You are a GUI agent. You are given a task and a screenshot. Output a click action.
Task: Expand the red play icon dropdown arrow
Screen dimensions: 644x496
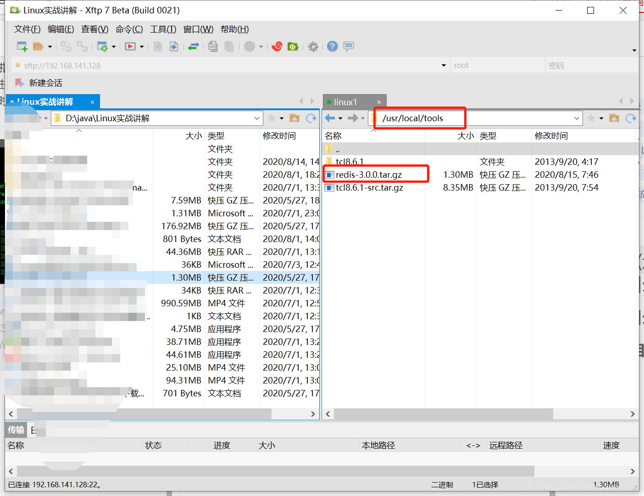pos(142,46)
